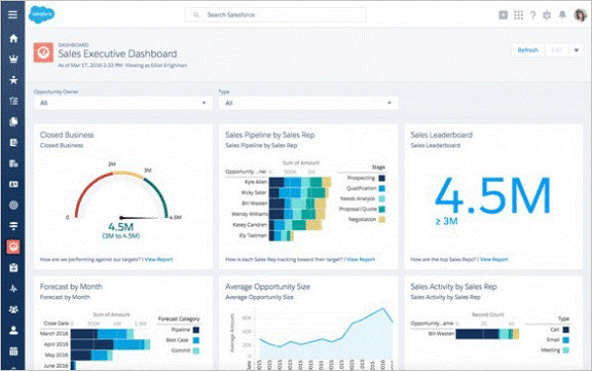Click the Ely Tastman row label
Image resolution: width=592 pixels, height=371 pixels.
(253, 235)
